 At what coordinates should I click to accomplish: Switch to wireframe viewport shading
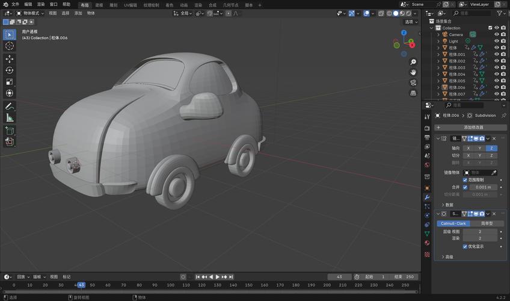point(389,13)
